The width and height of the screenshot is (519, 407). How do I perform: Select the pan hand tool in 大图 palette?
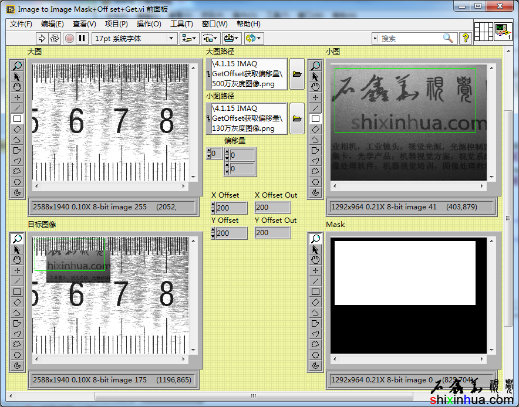point(17,87)
